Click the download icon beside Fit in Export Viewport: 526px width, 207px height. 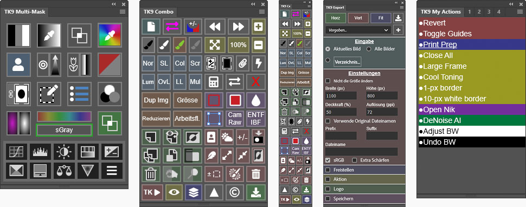398,18
